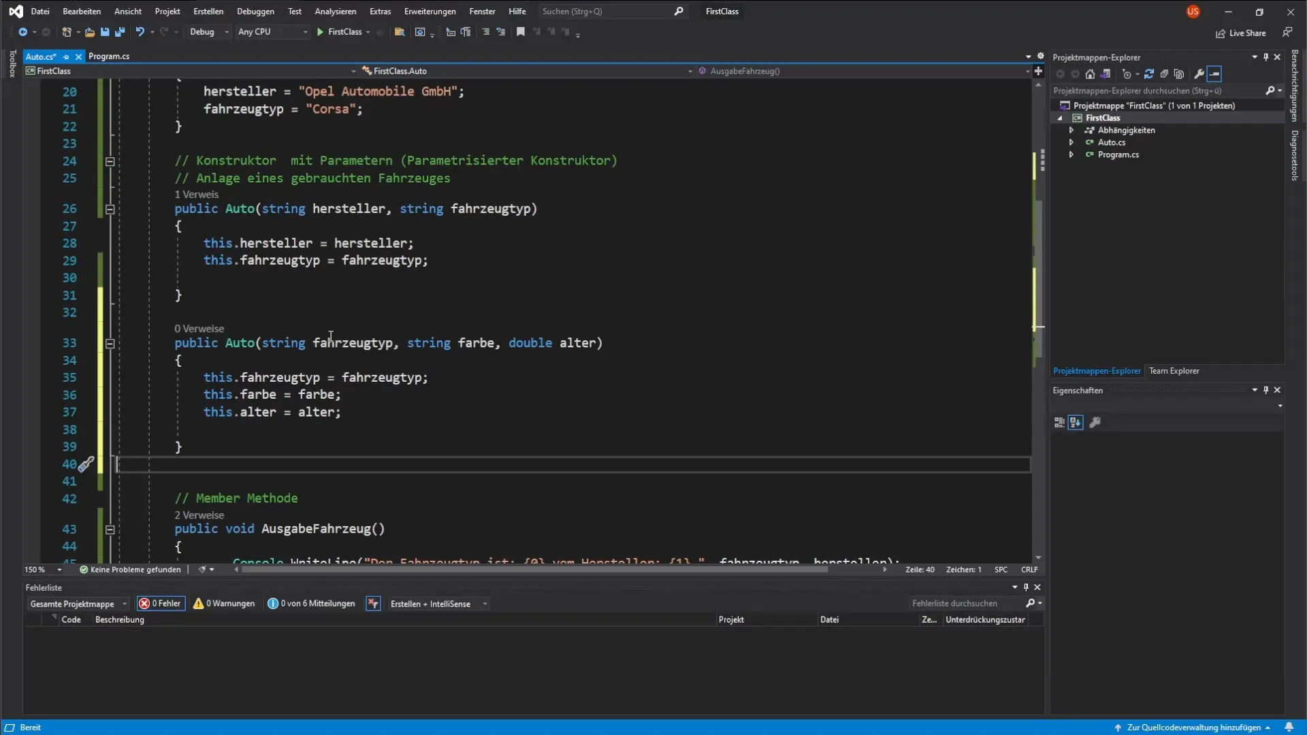The image size is (1307, 735).
Task: Click Zur Quellcodeverwaltung hinzufügen in status bar
Action: point(1193,728)
